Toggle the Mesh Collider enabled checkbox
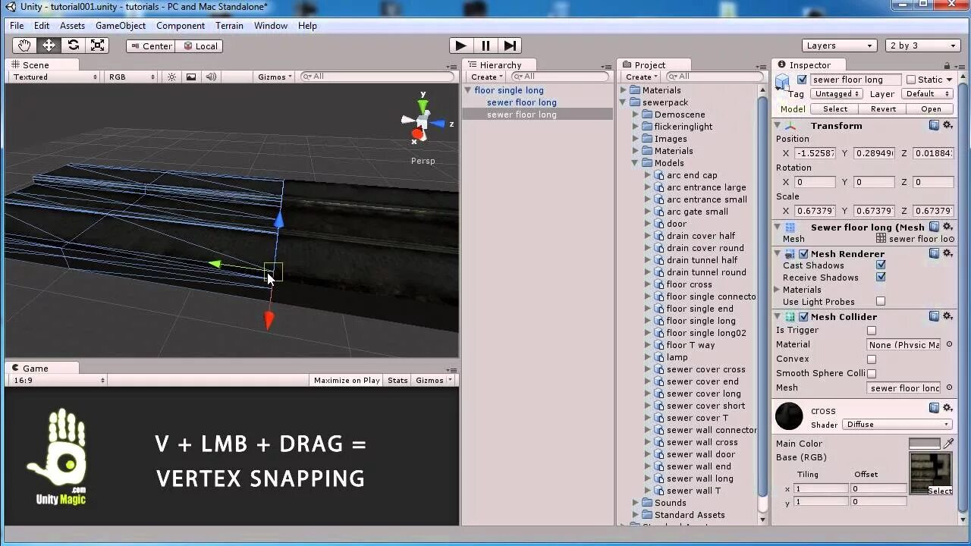971x546 pixels. point(803,317)
